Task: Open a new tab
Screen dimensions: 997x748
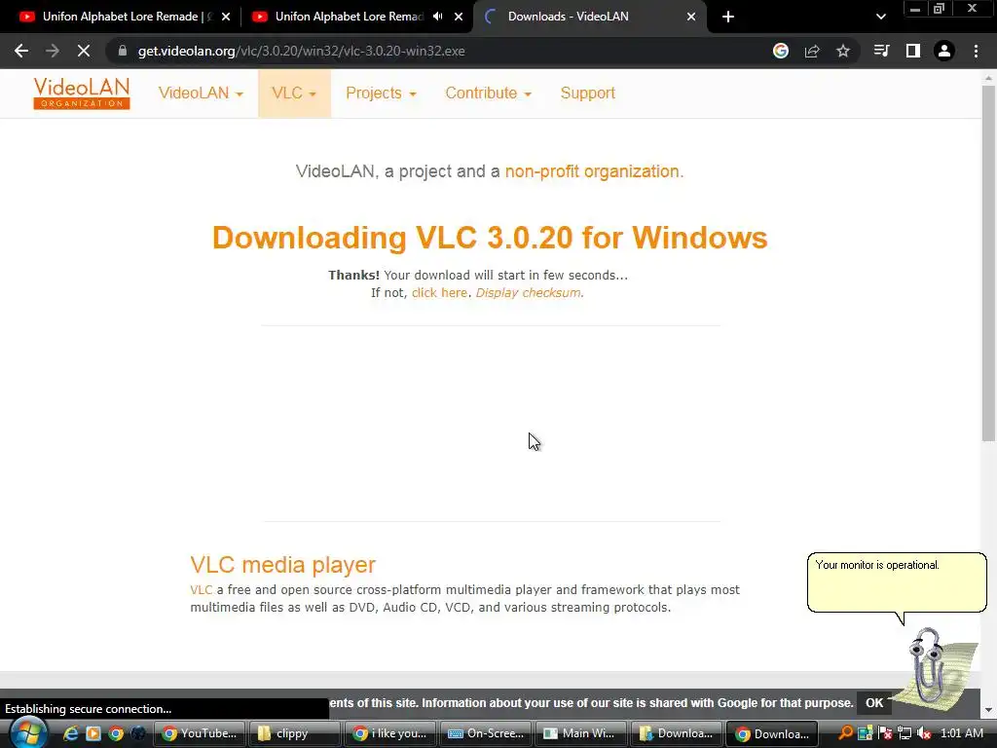Action: coord(728,17)
